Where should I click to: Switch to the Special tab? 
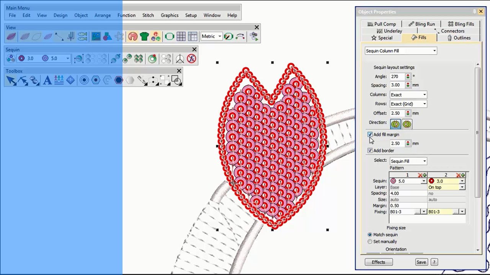coord(382,38)
